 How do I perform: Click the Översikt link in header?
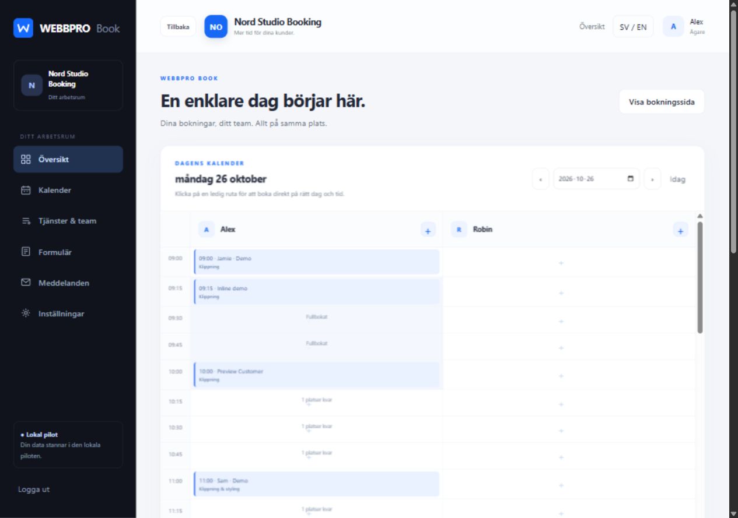point(592,27)
